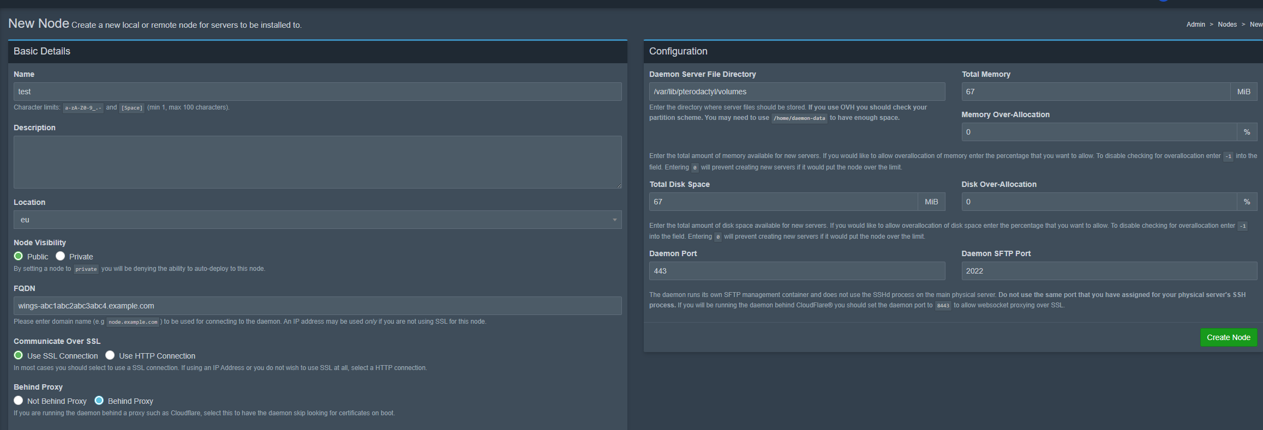Open the Location dropdown
This screenshot has width=1263, height=430.
coord(317,220)
